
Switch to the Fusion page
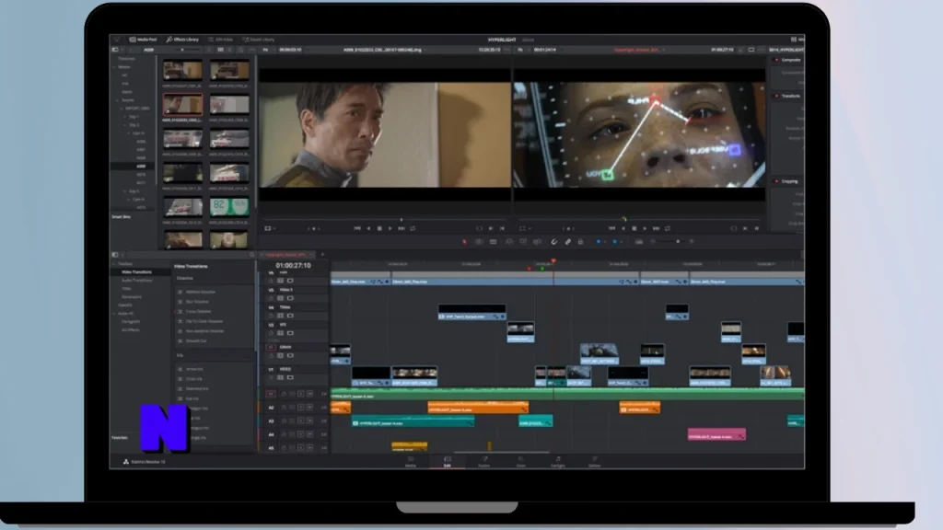tap(484, 462)
